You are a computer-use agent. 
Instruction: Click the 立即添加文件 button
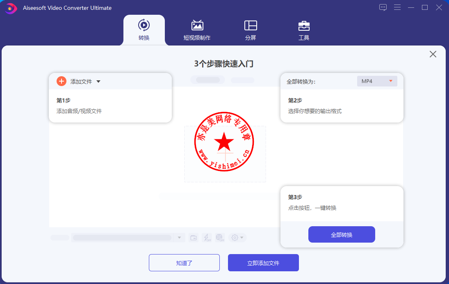[263, 263]
